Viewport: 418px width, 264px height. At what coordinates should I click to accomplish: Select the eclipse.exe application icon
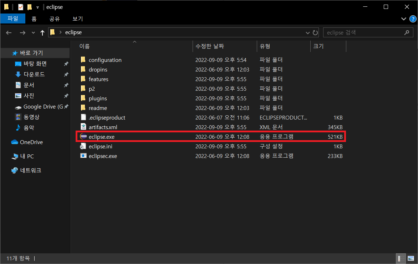click(x=83, y=137)
